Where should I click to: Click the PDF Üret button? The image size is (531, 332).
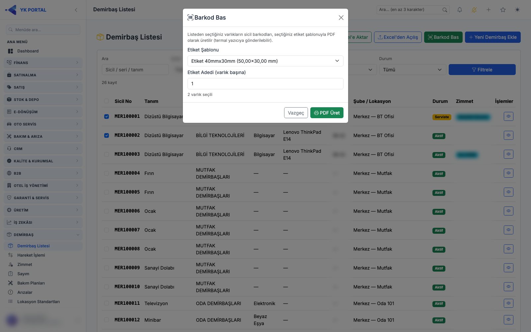click(327, 113)
